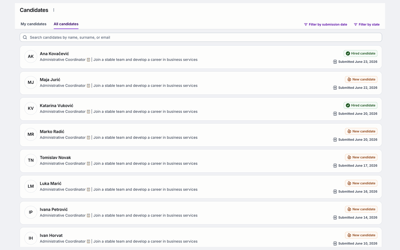The image size is (400, 250).
Task: Switch to My candidates tab
Action: point(33,24)
